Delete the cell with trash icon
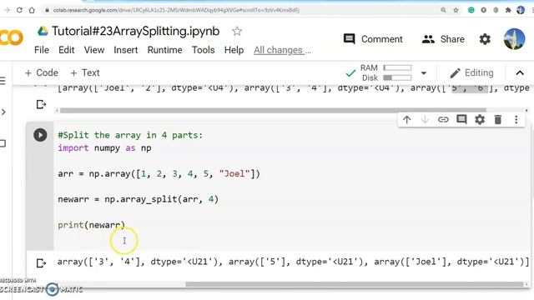Screen dimensions: 534x300 pos(498,119)
